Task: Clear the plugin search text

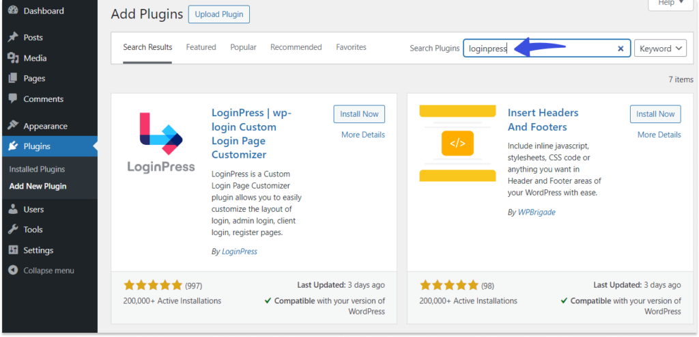Action: [x=620, y=49]
